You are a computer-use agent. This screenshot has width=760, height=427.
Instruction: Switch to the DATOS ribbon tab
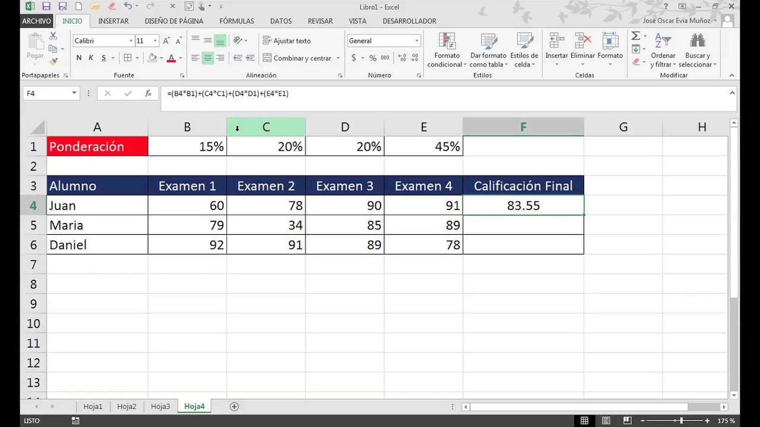click(x=281, y=21)
